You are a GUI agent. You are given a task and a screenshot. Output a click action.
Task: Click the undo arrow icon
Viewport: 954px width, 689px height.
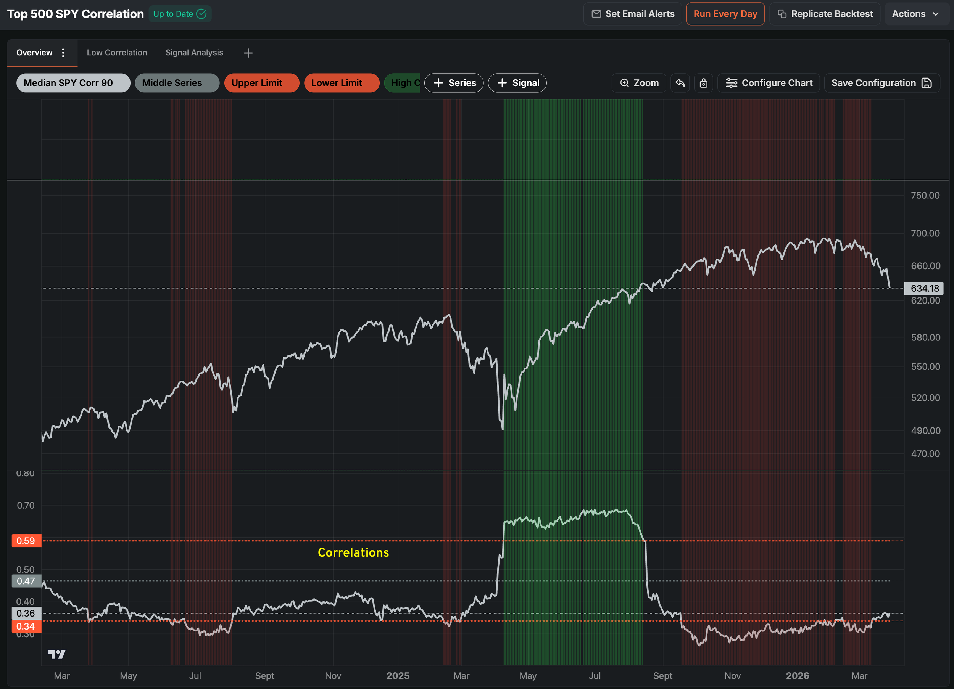tap(680, 83)
